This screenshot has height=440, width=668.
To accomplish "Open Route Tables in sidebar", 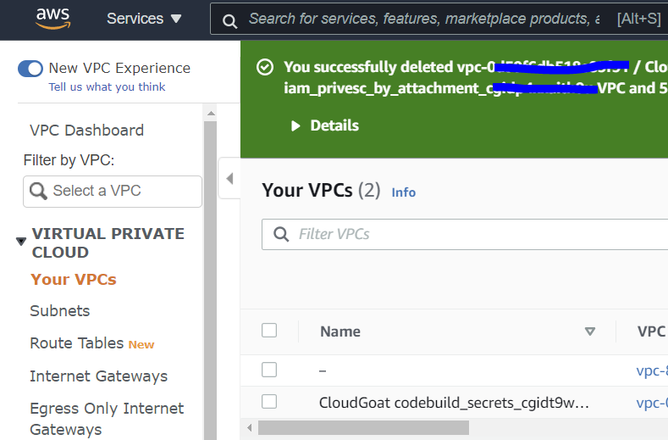I will (77, 343).
